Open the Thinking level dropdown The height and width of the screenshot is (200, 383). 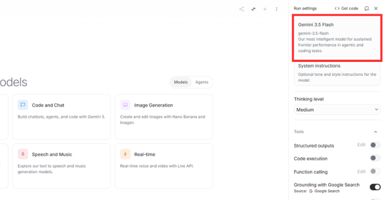[x=337, y=110]
